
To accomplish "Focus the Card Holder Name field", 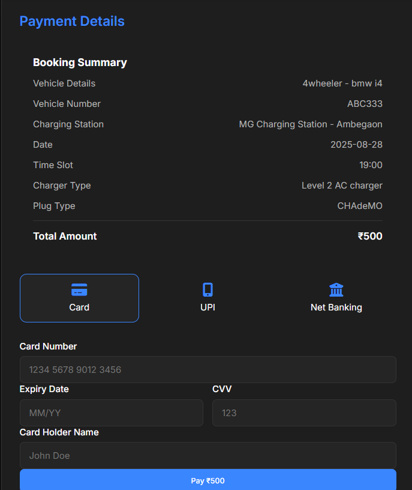I will click(x=207, y=456).
